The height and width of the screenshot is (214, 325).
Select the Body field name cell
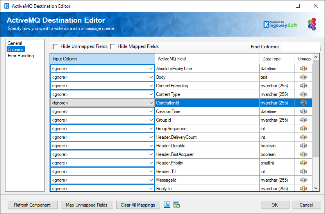pos(207,77)
